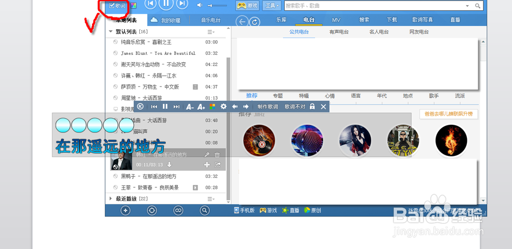Next track on desktop lyrics toolbar
512x249 pixels.
[x=176, y=106]
